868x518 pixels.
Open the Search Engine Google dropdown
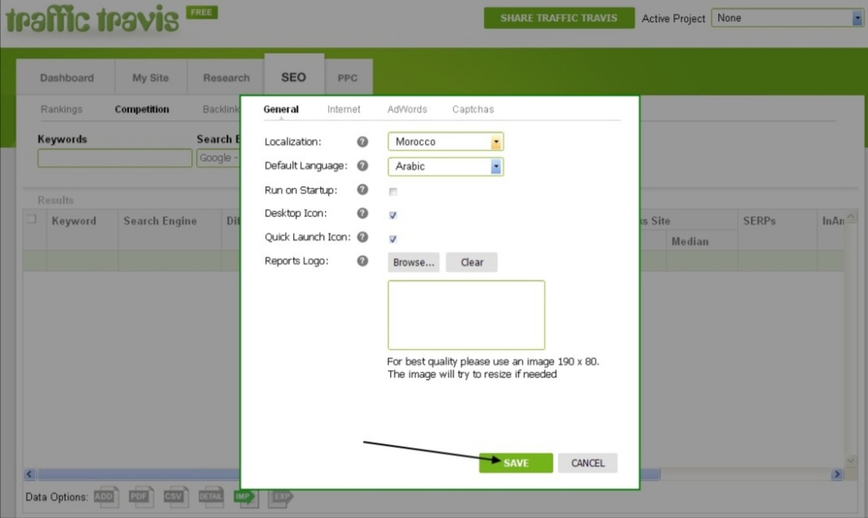coord(219,158)
